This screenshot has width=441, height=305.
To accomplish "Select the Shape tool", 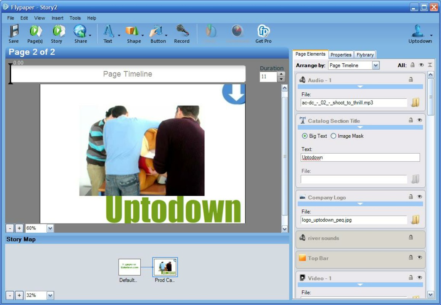I will pyautogui.click(x=132, y=31).
